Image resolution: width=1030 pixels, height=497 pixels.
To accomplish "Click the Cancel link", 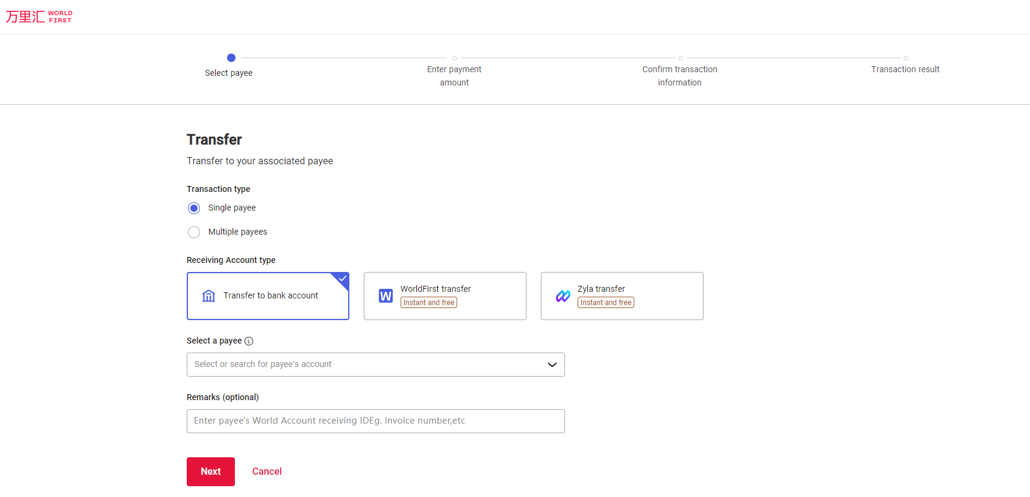I will [x=267, y=472].
